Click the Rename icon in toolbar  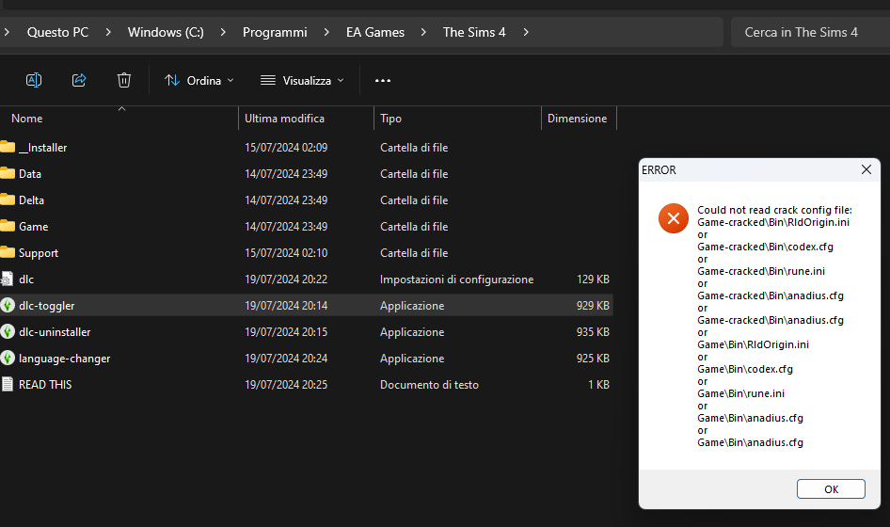pos(34,80)
